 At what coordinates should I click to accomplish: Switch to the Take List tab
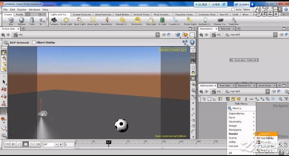[225, 29]
